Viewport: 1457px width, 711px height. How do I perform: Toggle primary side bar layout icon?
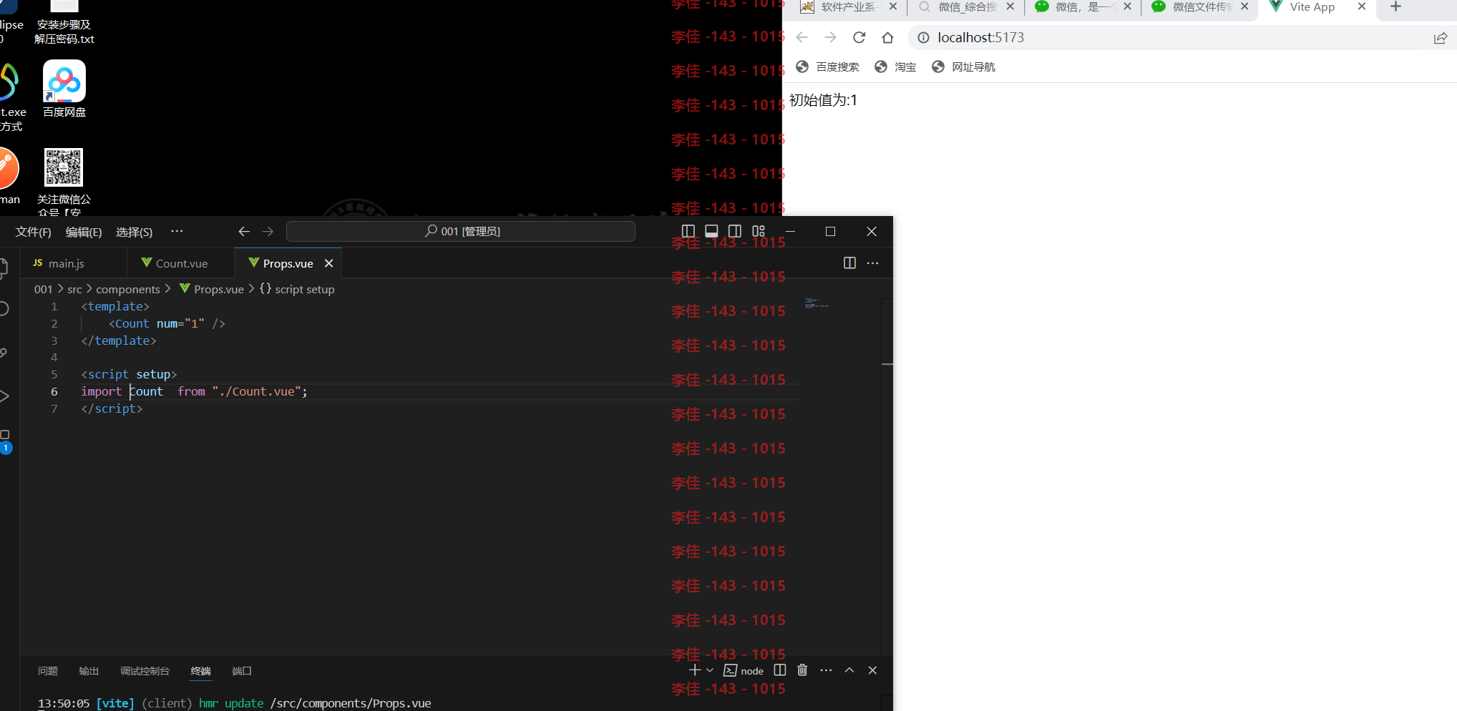688,231
